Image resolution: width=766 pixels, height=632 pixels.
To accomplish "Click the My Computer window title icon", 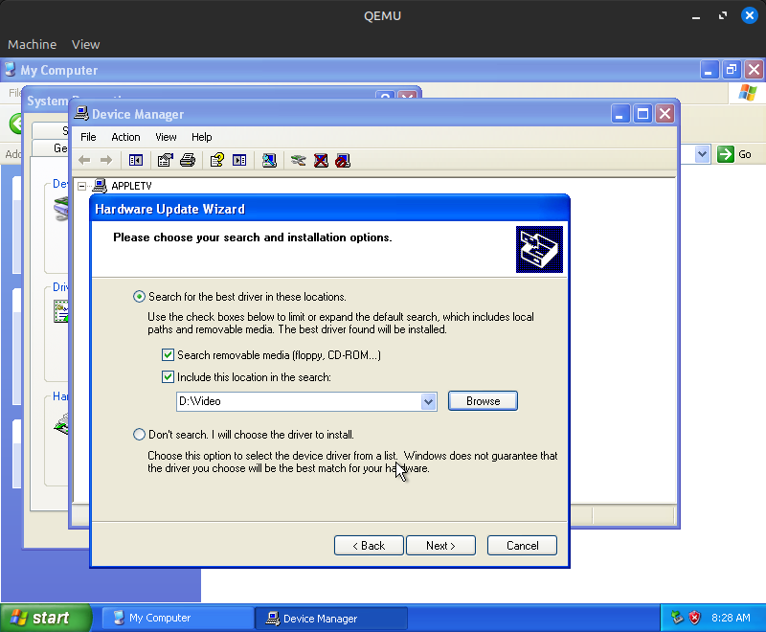I will (11, 70).
